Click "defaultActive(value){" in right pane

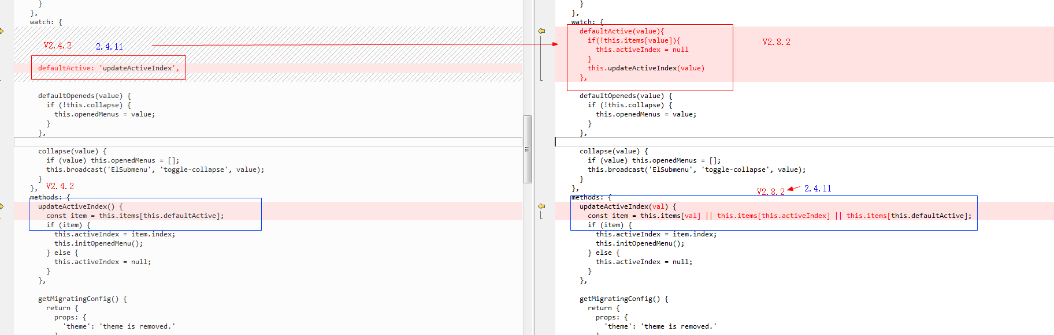[x=622, y=31]
